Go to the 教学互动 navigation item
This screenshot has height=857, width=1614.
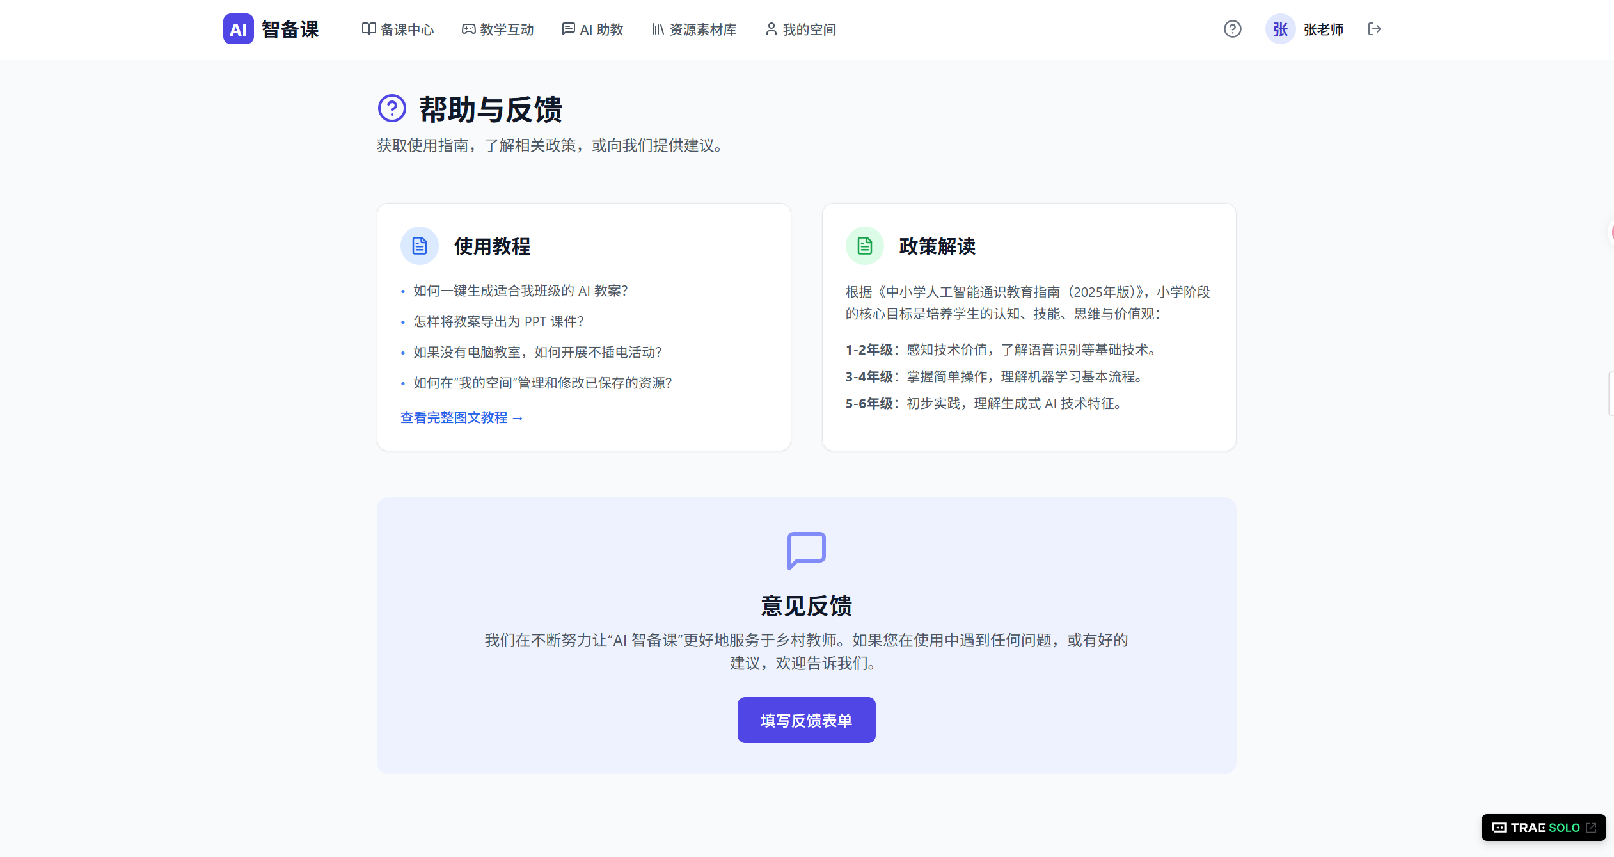coord(498,29)
